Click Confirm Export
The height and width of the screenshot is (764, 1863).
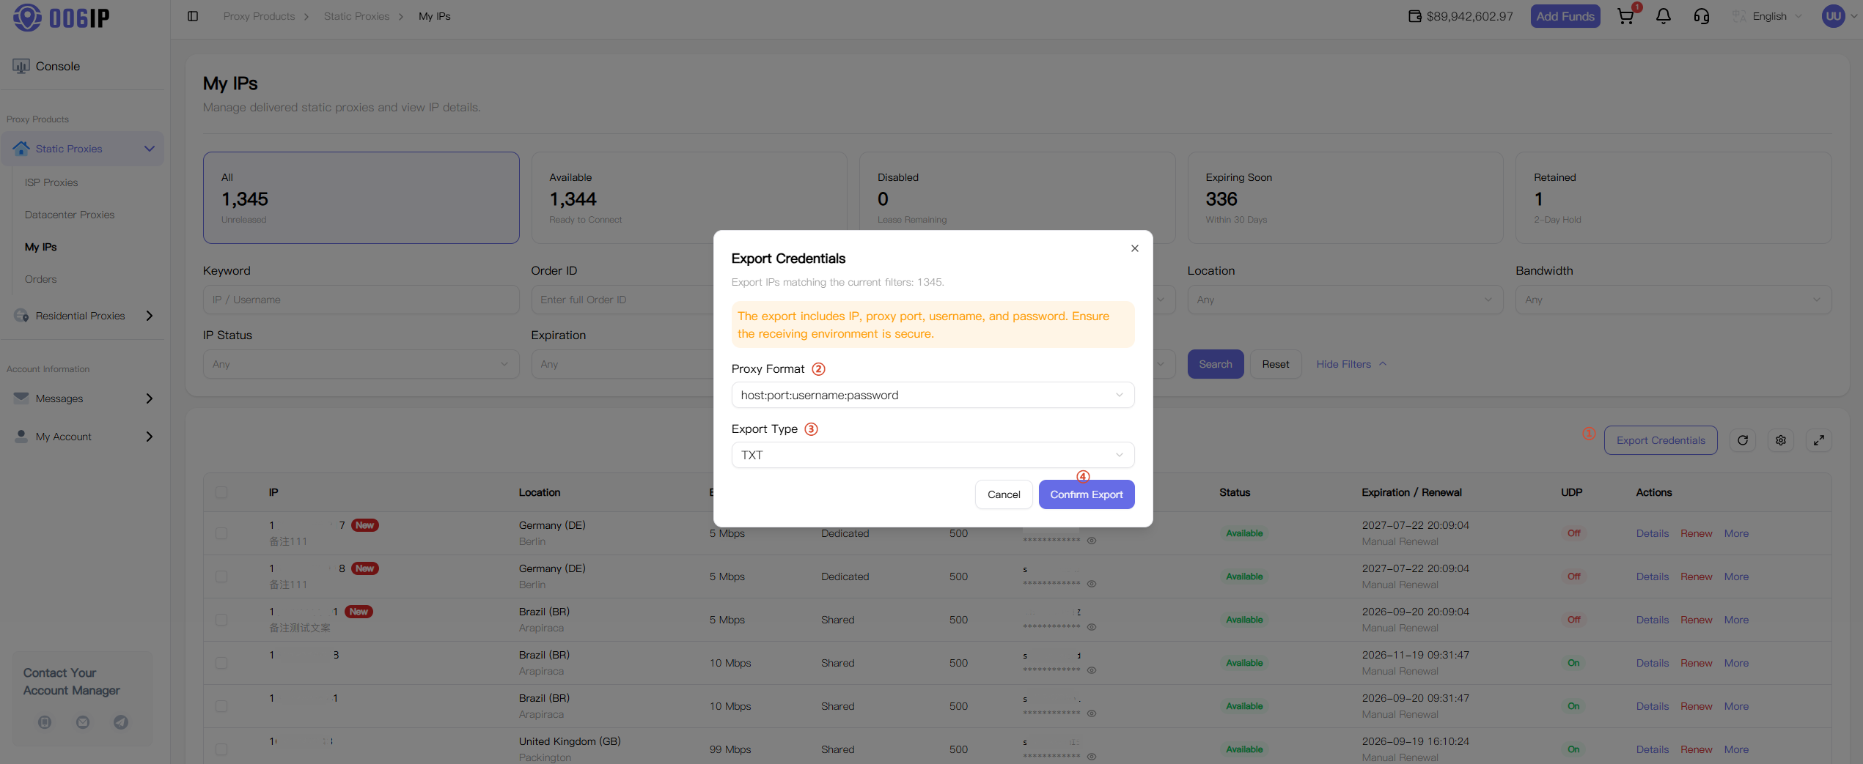click(x=1087, y=494)
